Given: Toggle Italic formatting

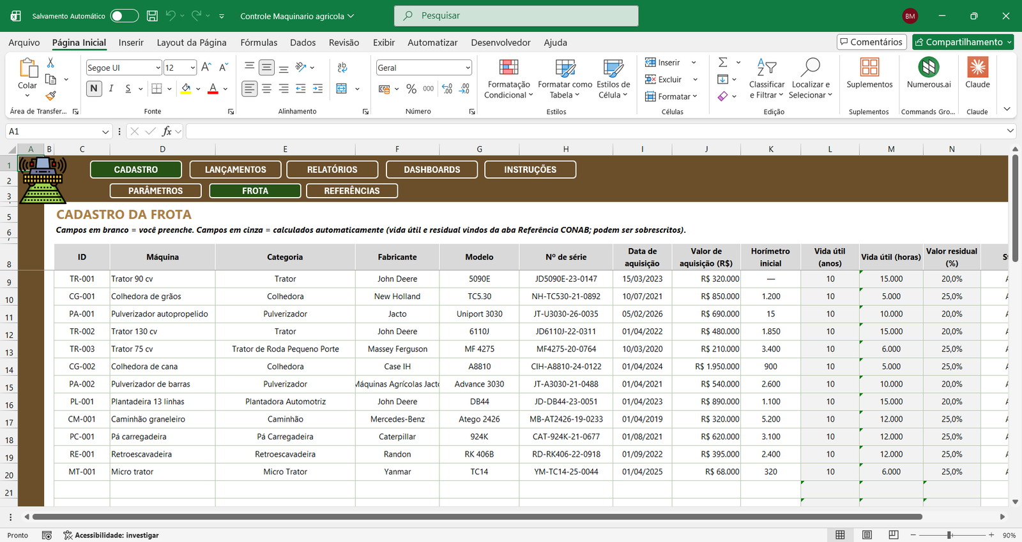Looking at the screenshot, I should coord(111,89).
